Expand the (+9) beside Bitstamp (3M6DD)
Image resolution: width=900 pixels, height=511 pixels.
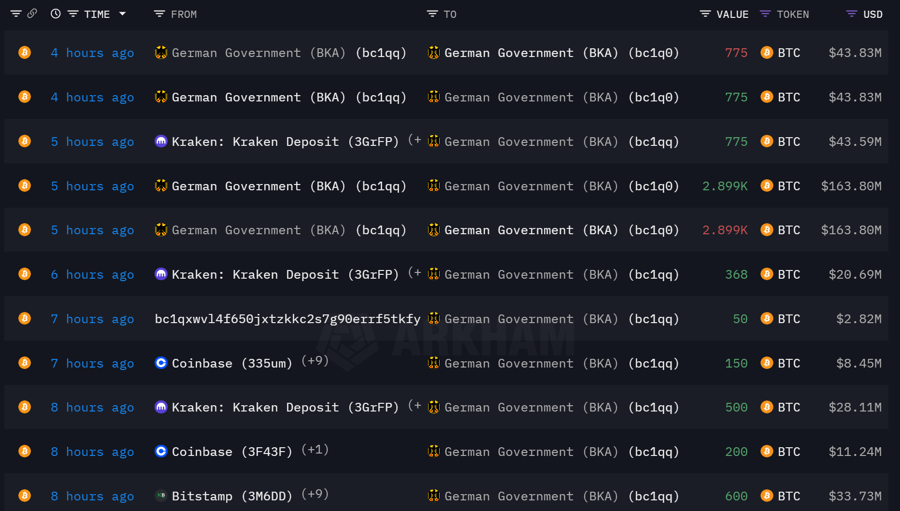[x=315, y=494]
